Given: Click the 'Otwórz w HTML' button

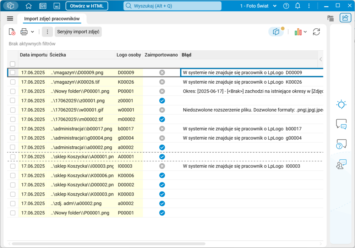Looking at the screenshot, I should pyautogui.click(x=87, y=6).
